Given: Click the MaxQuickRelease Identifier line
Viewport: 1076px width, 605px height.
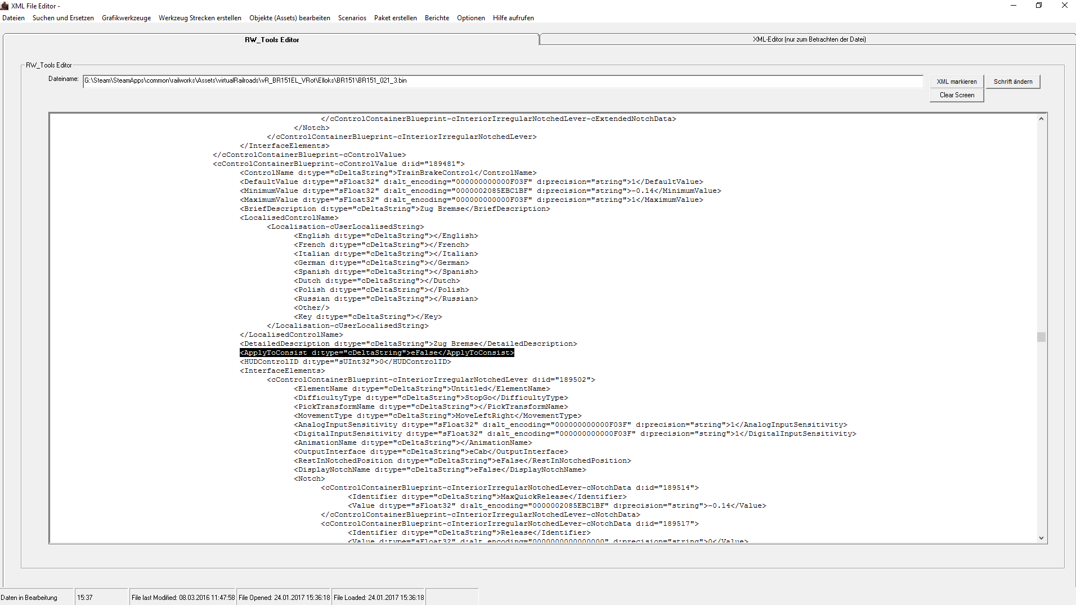Looking at the screenshot, I should tap(487, 496).
